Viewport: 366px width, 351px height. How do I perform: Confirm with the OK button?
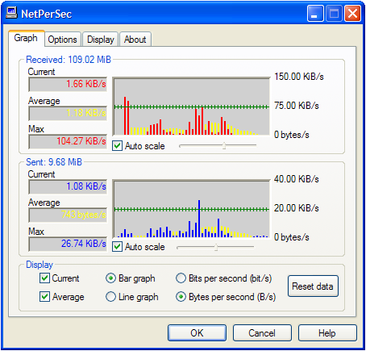tap(197, 333)
